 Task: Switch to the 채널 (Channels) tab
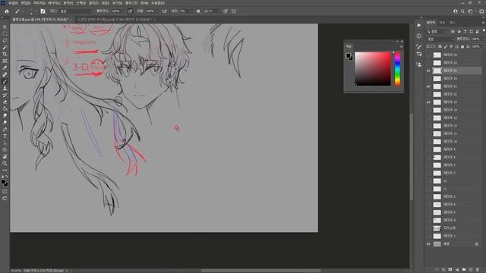coord(442,23)
